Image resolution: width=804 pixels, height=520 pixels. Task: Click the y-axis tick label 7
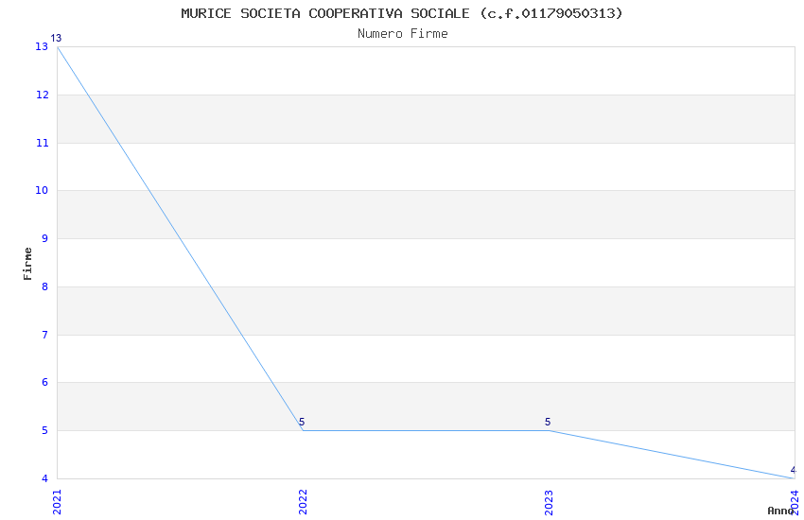(x=45, y=335)
